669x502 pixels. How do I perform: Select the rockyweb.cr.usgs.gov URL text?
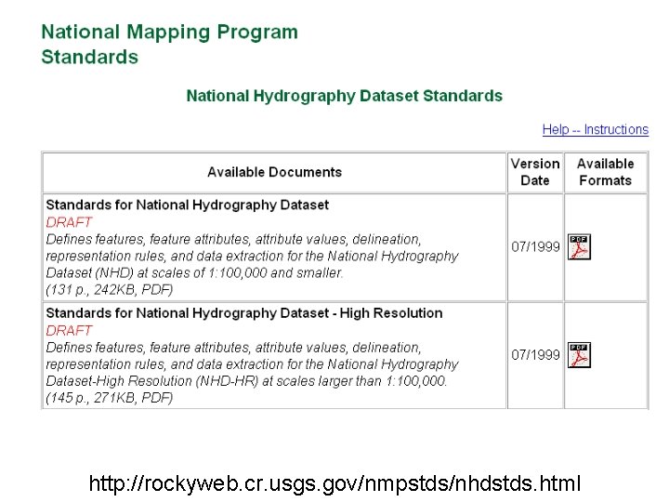tap(334, 483)
